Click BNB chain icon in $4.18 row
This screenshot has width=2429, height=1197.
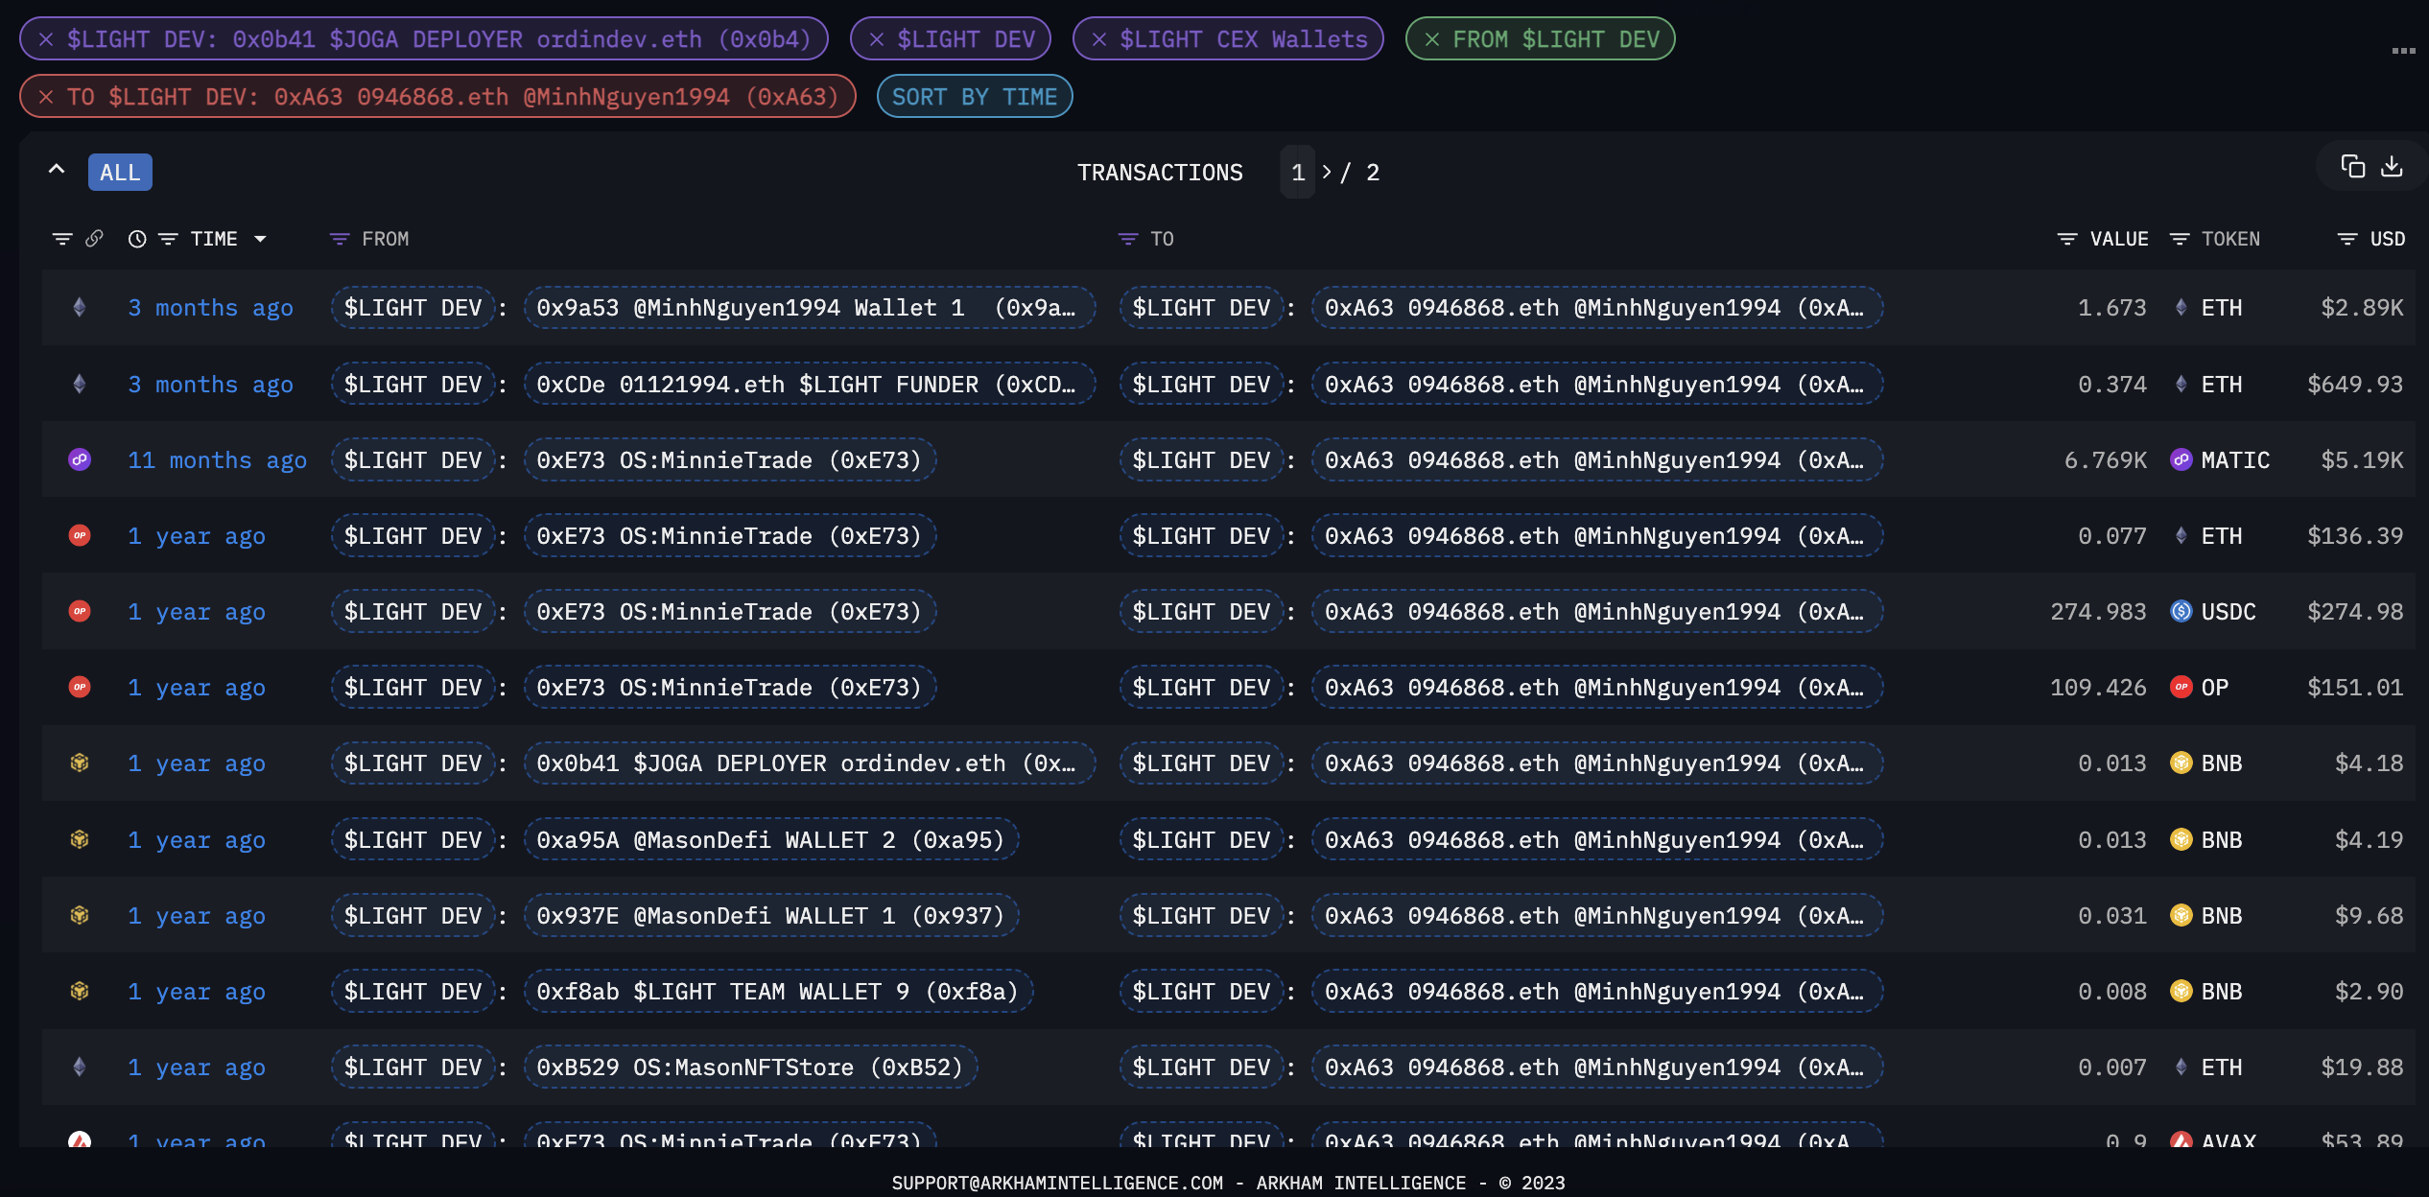(80, 763)
